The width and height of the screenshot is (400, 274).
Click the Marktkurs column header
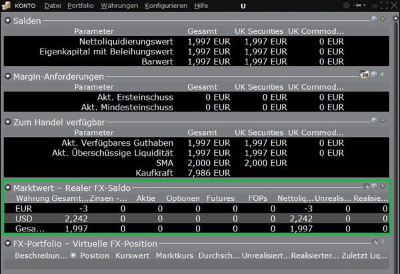pyautogui.click(x=175, y=255)
